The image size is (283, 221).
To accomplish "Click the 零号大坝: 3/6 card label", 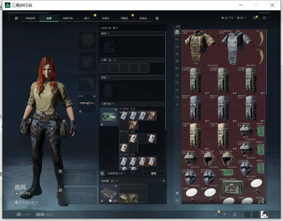I will tap(127, 132).
